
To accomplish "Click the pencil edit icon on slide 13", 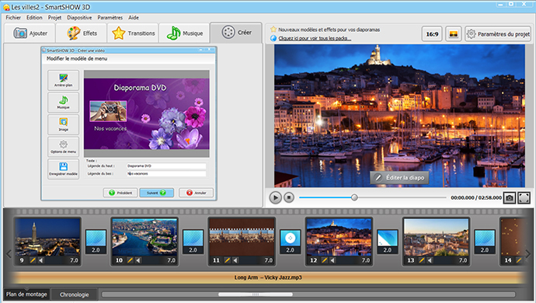I will coord(422,260).
